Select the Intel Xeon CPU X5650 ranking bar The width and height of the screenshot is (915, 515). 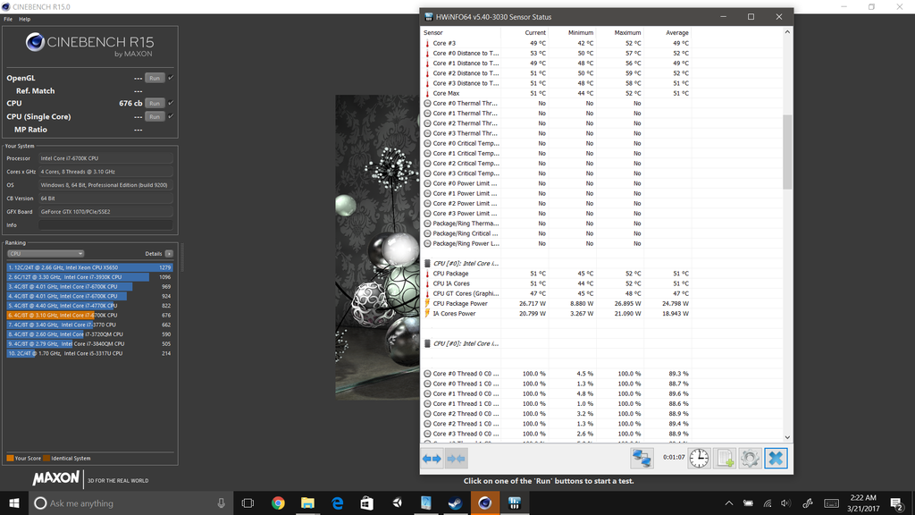[x=90, y=267]
